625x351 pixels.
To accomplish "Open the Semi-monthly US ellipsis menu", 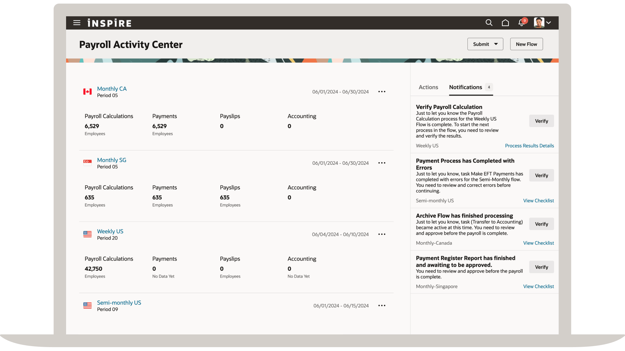I will coord(382,305).
